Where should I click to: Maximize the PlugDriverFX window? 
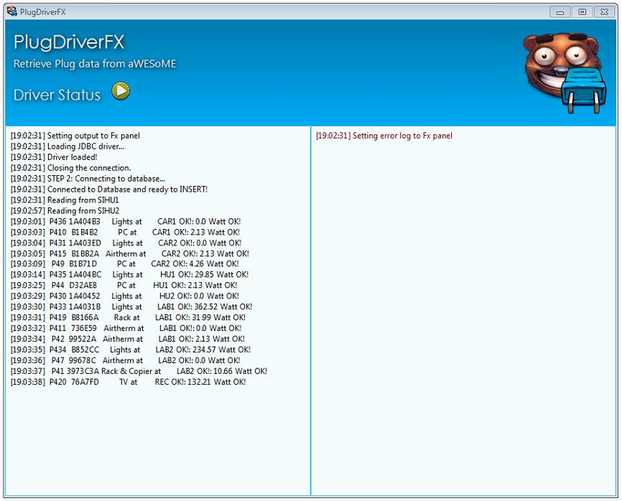click(x=582, y=12)
